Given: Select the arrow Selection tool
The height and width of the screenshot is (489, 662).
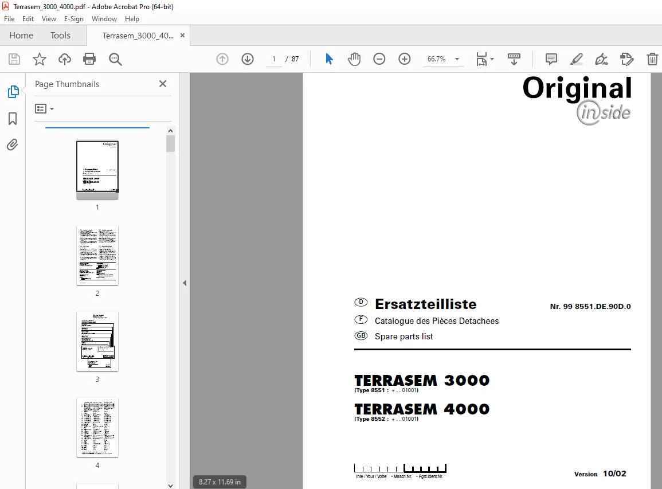Looking at the screenshot, I should click(330, 59).
